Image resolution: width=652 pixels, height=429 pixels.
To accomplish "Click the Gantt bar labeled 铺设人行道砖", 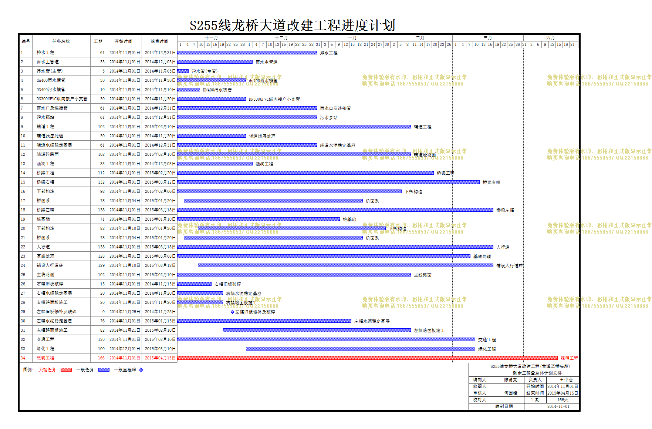I will click(x=345, y=265).
